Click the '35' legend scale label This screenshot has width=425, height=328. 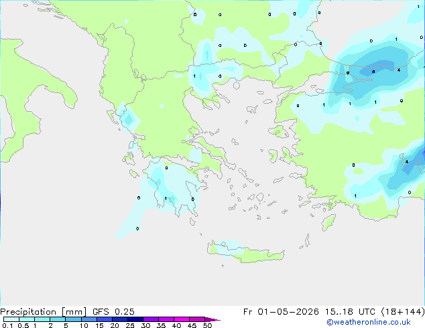(161, 325)
